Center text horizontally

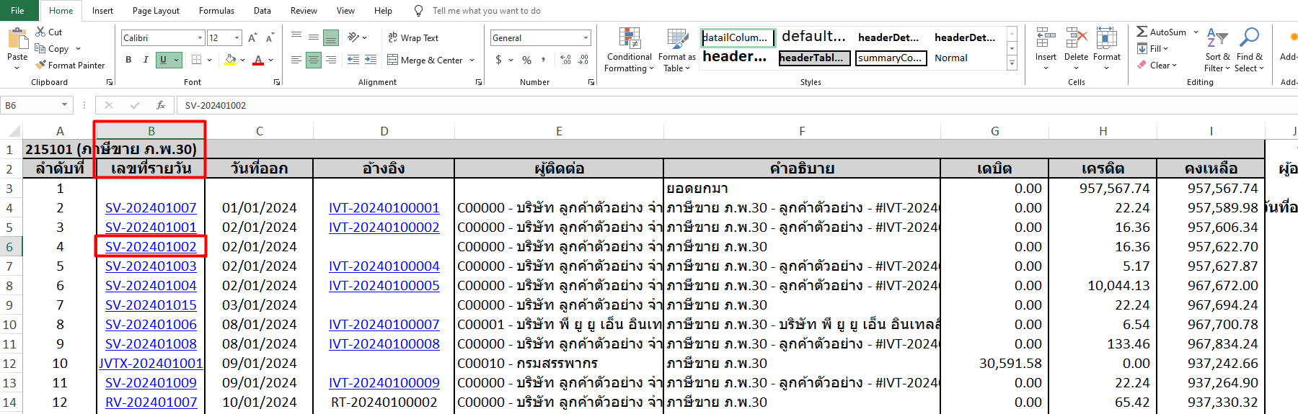314,60
